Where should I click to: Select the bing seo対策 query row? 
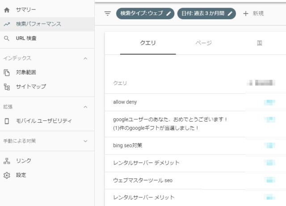195,146
